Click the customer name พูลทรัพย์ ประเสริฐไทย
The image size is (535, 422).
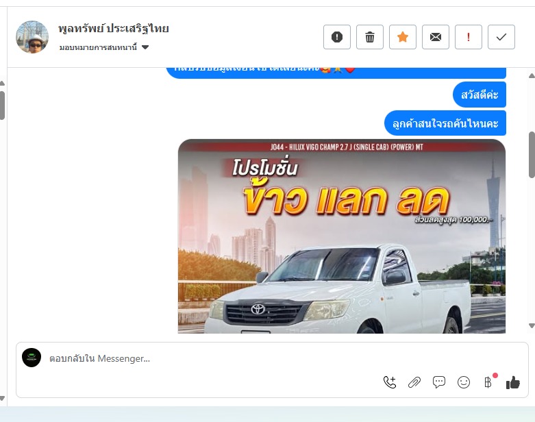[x=114, y=28]
